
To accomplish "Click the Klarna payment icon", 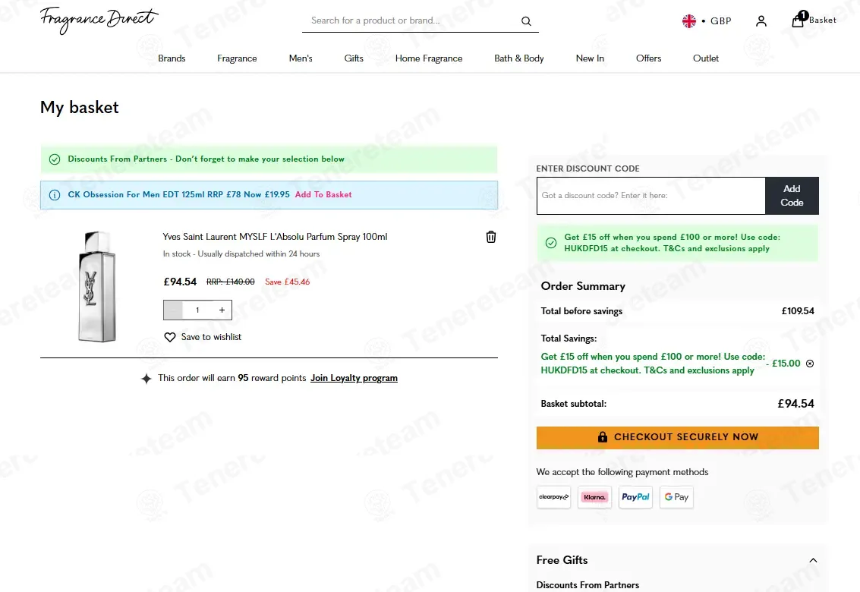I will coord(594,497).
